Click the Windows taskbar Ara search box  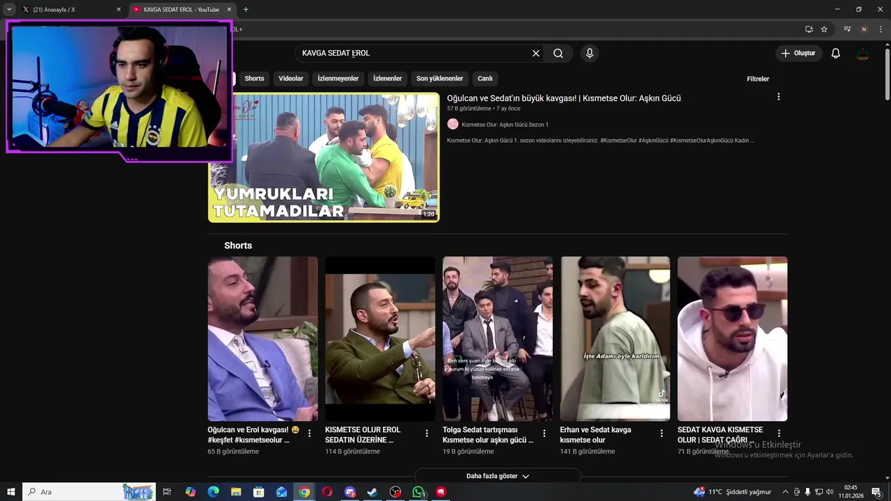click(90, 492)
